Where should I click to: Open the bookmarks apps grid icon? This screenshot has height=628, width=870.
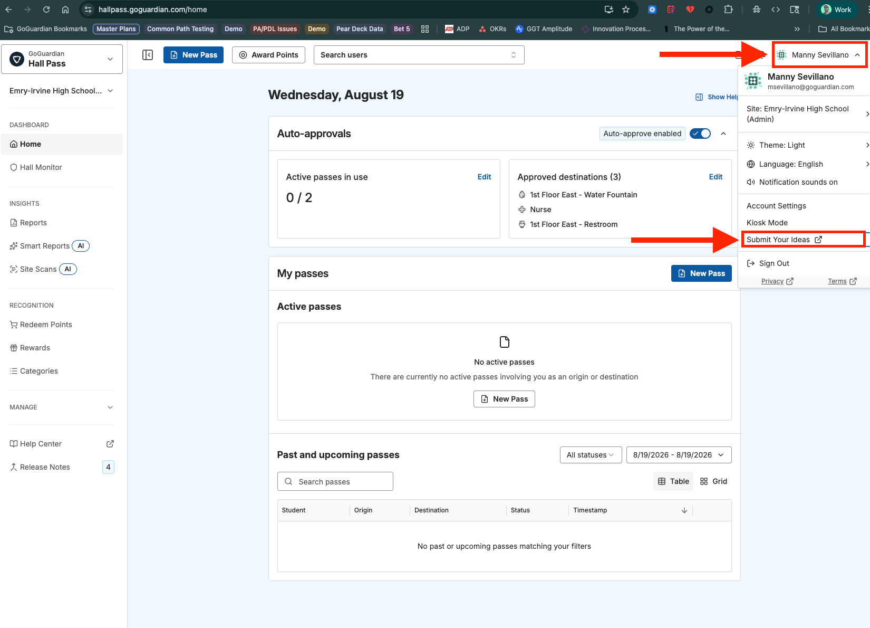tap(425, 29)
